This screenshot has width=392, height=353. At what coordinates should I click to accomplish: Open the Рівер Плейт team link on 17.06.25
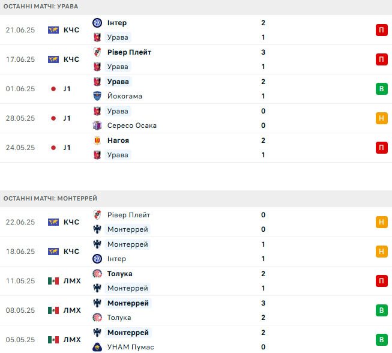[x=129, y=52]
